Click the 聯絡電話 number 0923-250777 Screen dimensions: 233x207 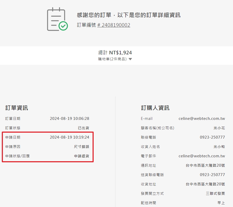(x=212, y=137)
